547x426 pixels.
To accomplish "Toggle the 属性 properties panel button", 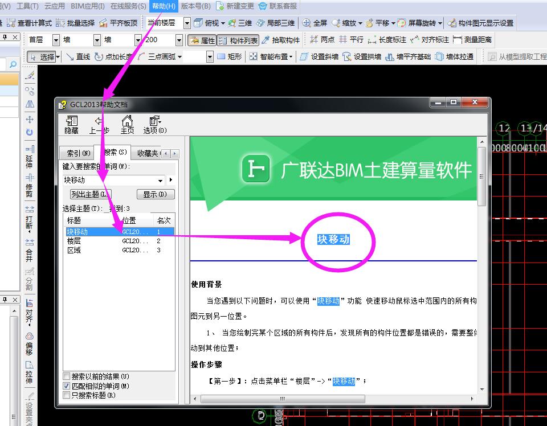I will click(x=202, y=40).
